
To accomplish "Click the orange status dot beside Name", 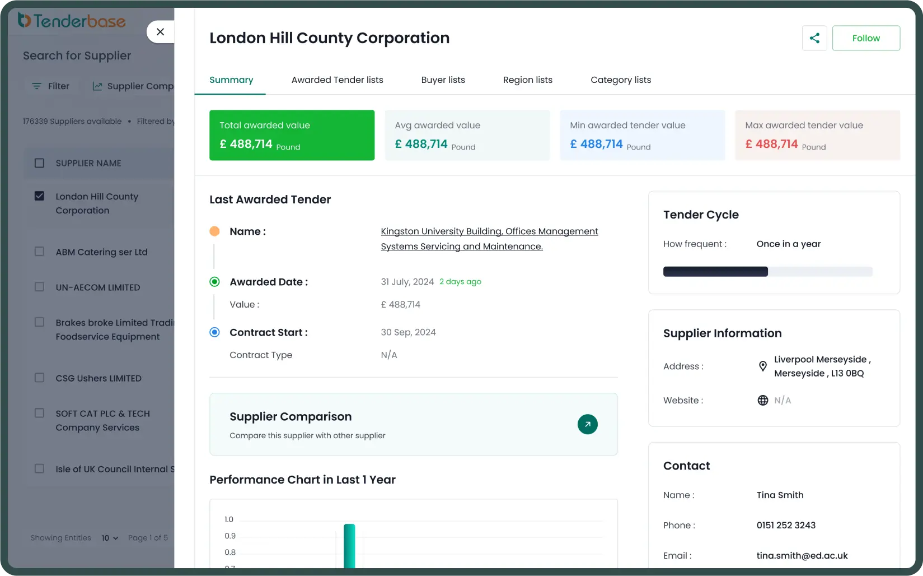I will click(x=214, y=231).
